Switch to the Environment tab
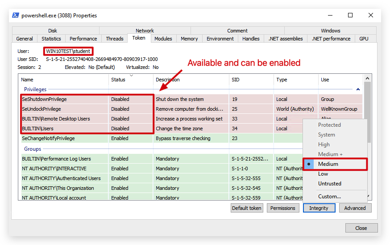The image size is (390, 245). tap(220, 39)
